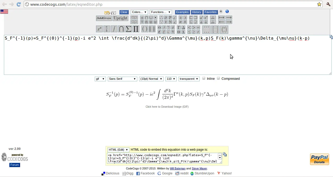Click the undo arrow icon
The width and height of the screenshot is (333, 177).
107,13
